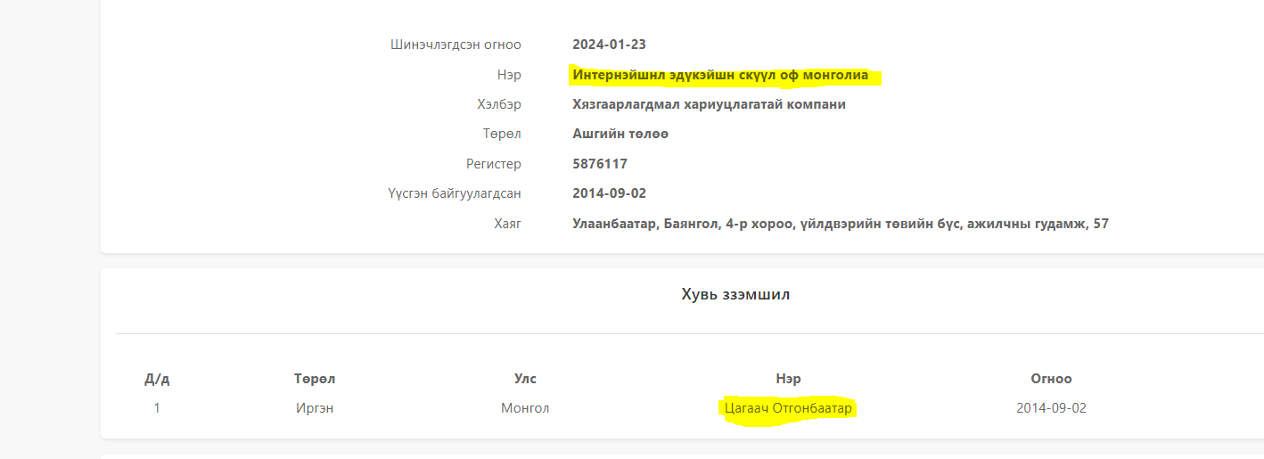Select the Регистер field label
The width and height of the screenshot is (1264, 459).
(493, 164)
